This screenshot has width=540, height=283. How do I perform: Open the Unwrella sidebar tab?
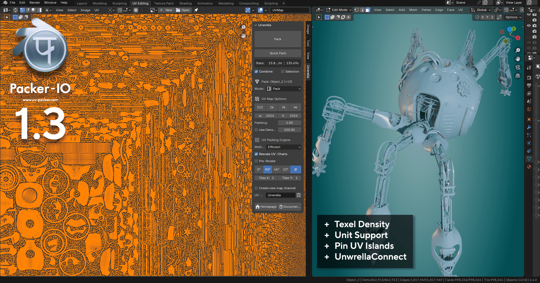point(308,72)
